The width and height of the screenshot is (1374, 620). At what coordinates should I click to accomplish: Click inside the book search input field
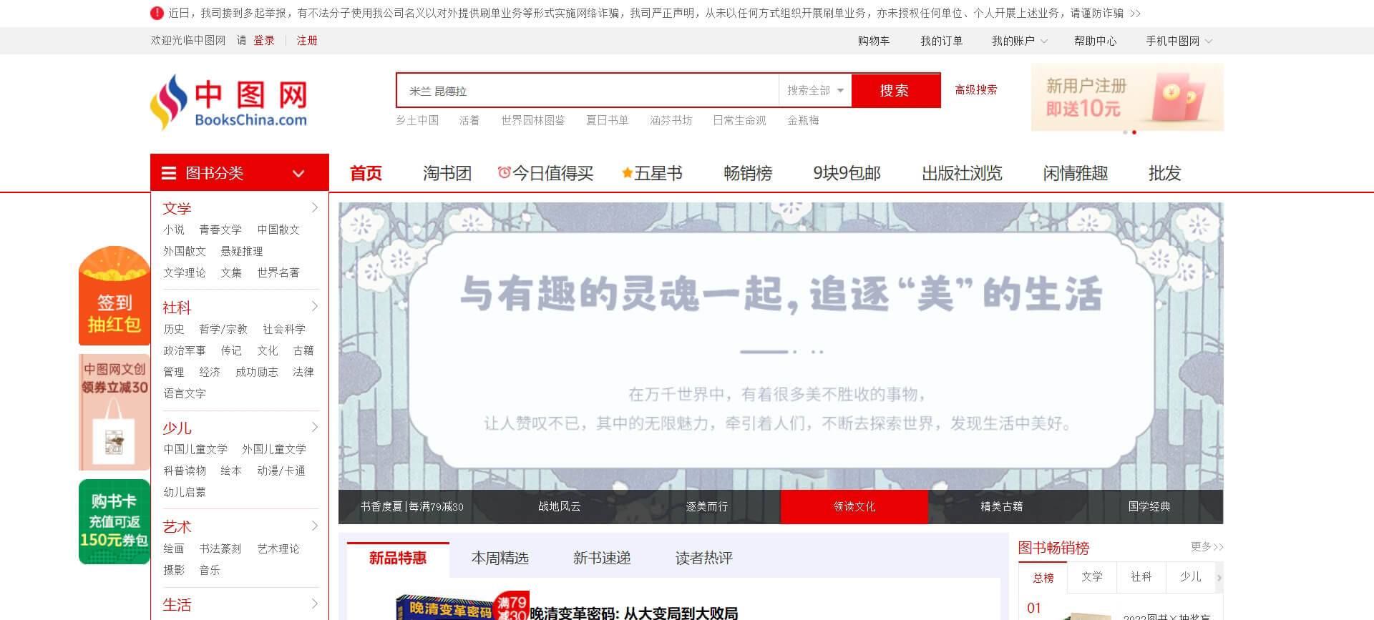[x=587, y=91]
